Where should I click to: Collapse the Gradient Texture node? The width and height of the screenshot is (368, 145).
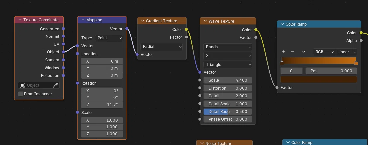[x=142, y=21]
